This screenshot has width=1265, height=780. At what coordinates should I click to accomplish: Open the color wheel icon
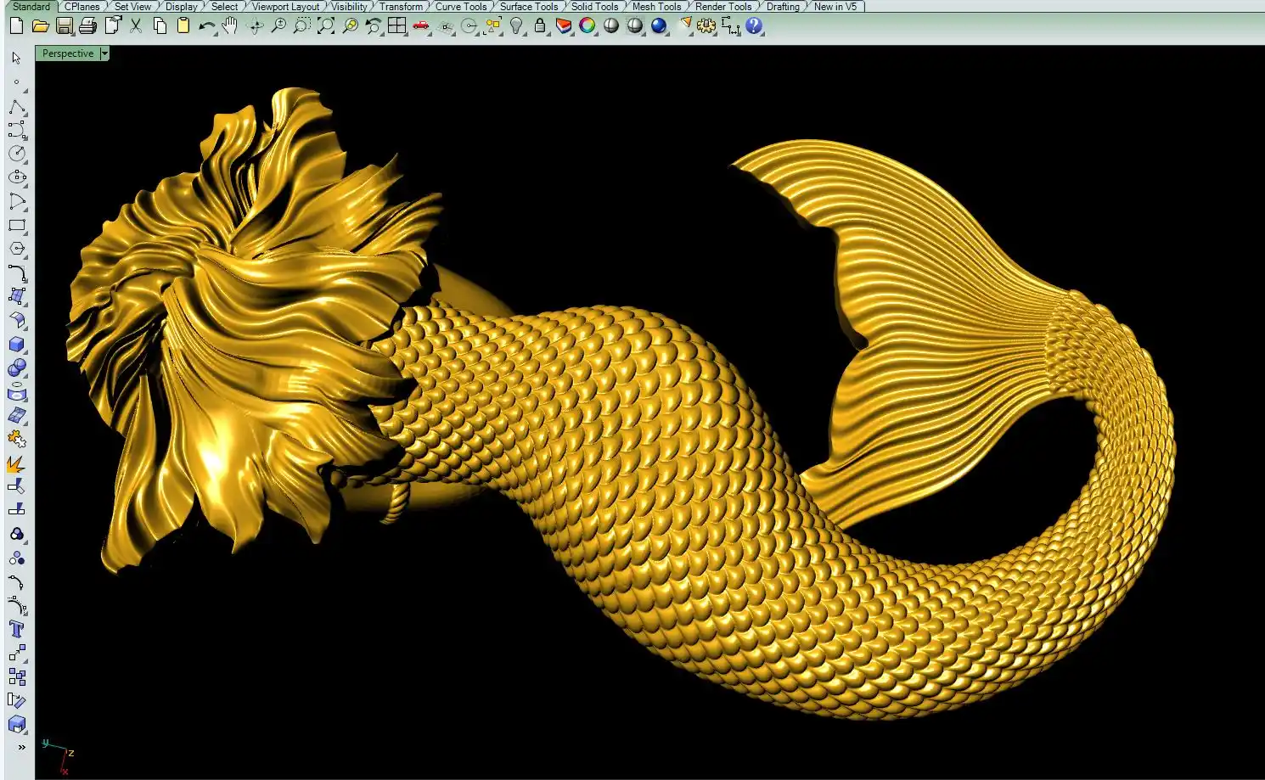pyautogui.click(x=588, y=26)
